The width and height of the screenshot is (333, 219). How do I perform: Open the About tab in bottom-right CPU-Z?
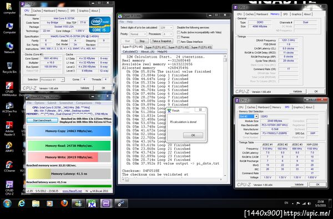coord(309,107)
